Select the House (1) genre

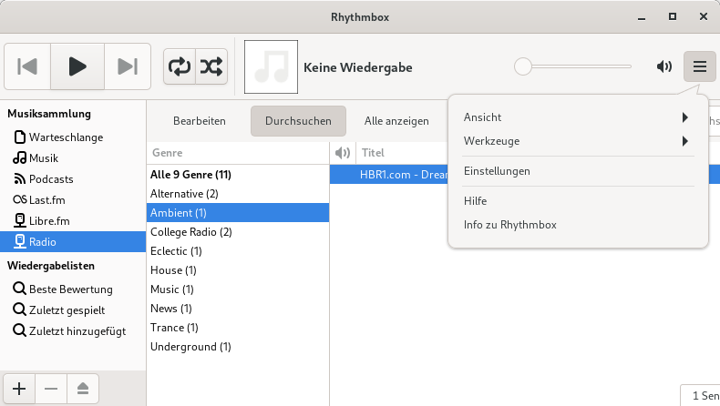238,270
